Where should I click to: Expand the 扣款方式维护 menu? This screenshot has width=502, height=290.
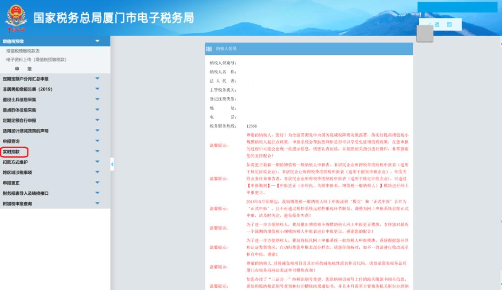(97, 162)
